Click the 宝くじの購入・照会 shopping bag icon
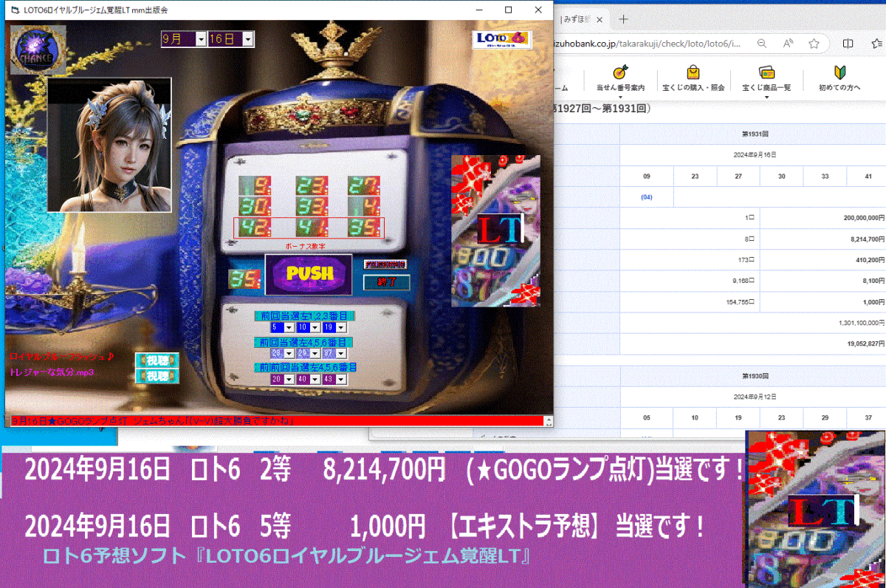The height and width of the screenshot is (588, 886). click(x=693, y=73)
